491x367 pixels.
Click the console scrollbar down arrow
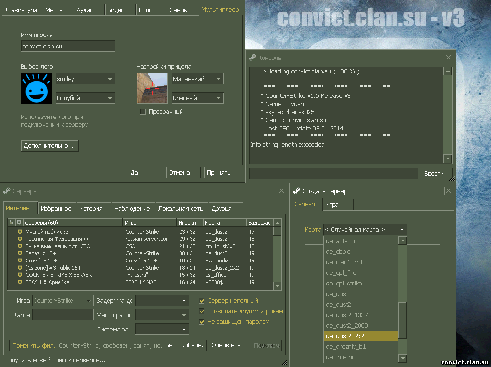point(448,159)
